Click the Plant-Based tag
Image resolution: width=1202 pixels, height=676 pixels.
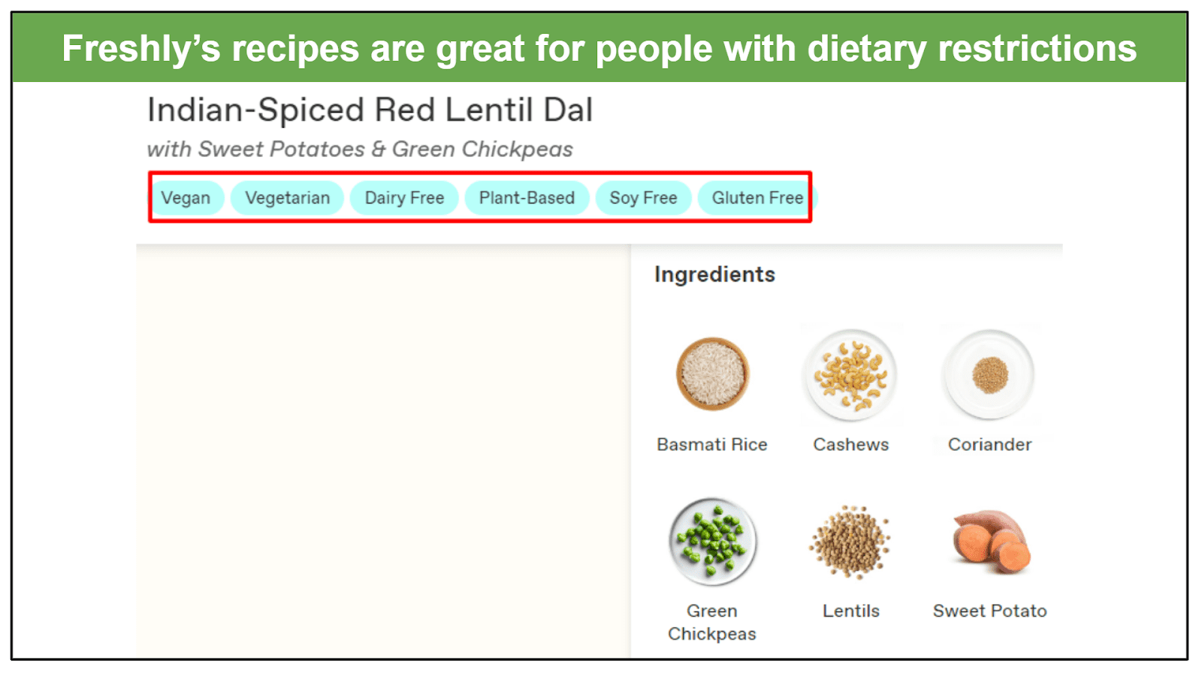(527, 198)
